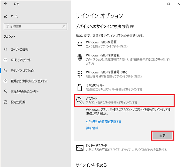Click the picture password image icon
Viewport: 184px width, 167px height.
point(80,148)
